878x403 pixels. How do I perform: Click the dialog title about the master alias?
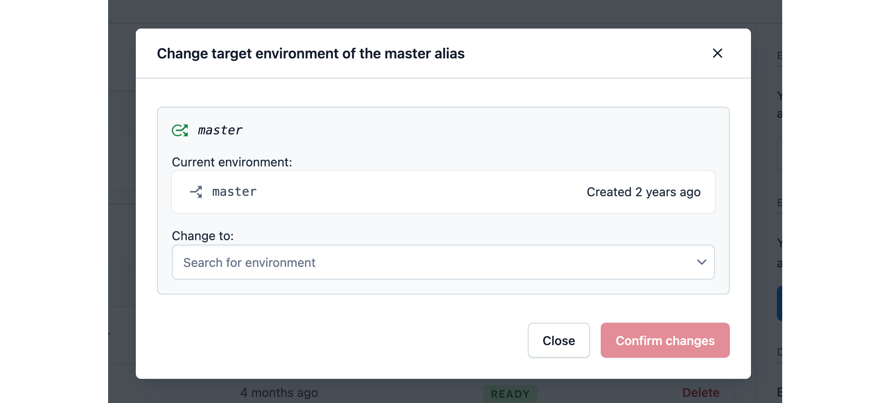(311, 54)
